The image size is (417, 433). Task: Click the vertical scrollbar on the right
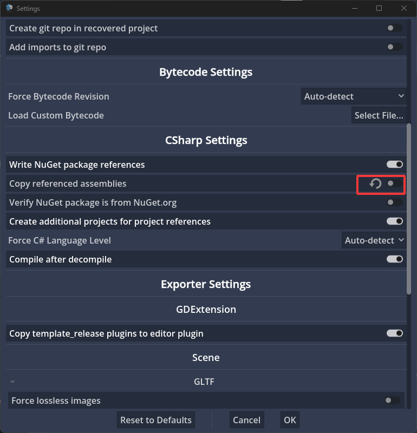point(409,208)
